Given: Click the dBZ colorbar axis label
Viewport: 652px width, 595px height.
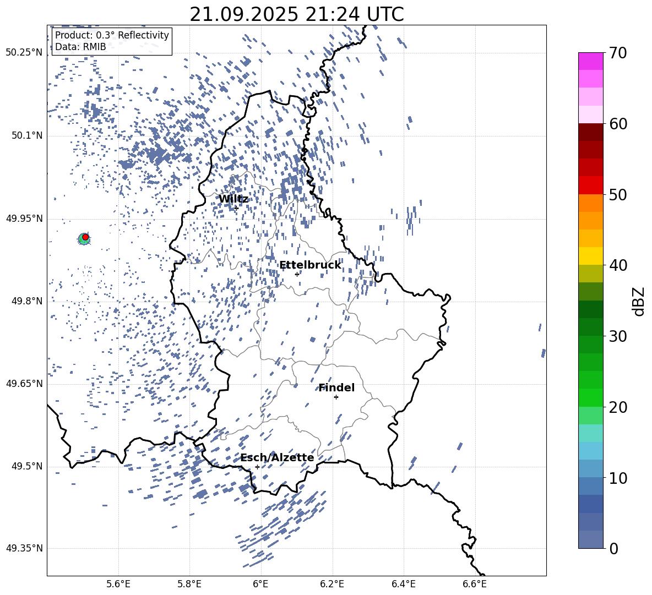Looking at the screenshot, I should point(638,301).
